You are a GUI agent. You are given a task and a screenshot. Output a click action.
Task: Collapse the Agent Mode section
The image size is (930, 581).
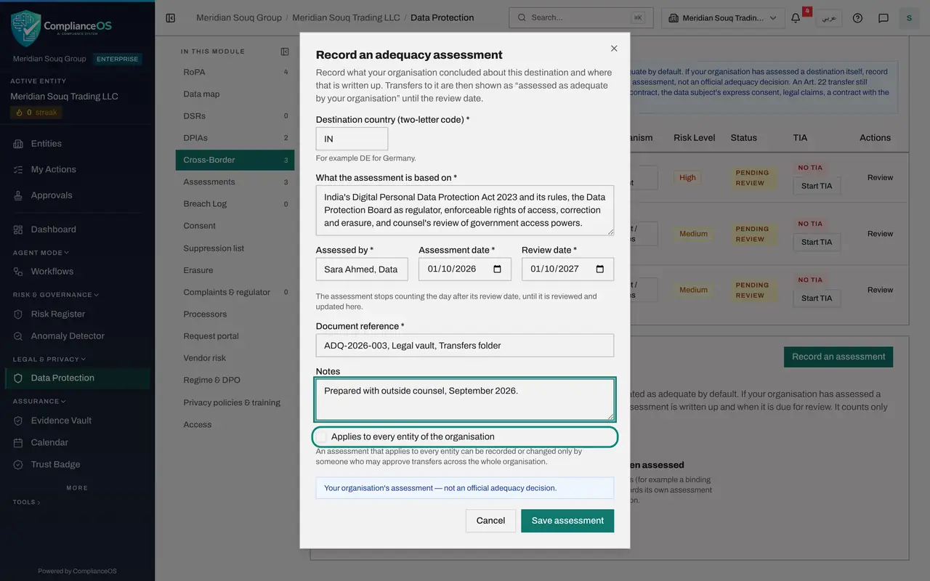(41, 253)
